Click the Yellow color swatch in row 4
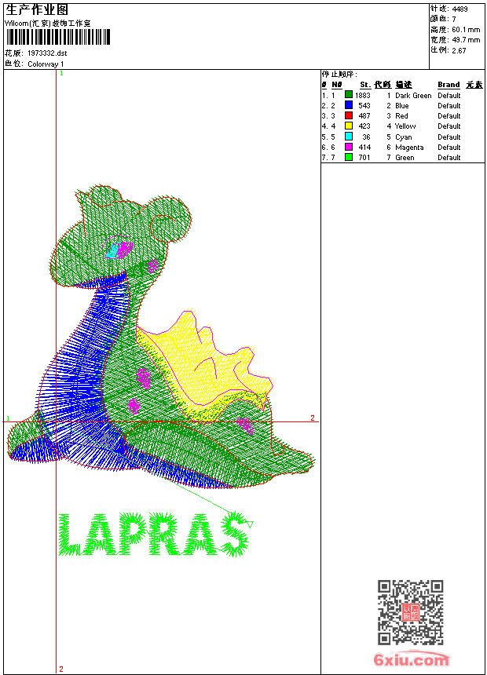This screenshot has width=487, height=675. [349, 126]
